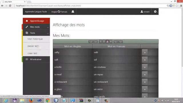Open Mon historique submenu entry

(x=36, y=39)
